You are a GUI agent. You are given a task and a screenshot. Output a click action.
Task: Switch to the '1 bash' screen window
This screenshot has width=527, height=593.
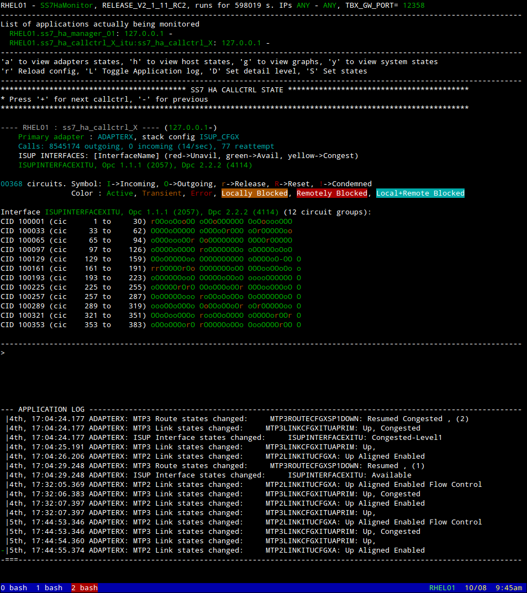[x=49, y=587]
